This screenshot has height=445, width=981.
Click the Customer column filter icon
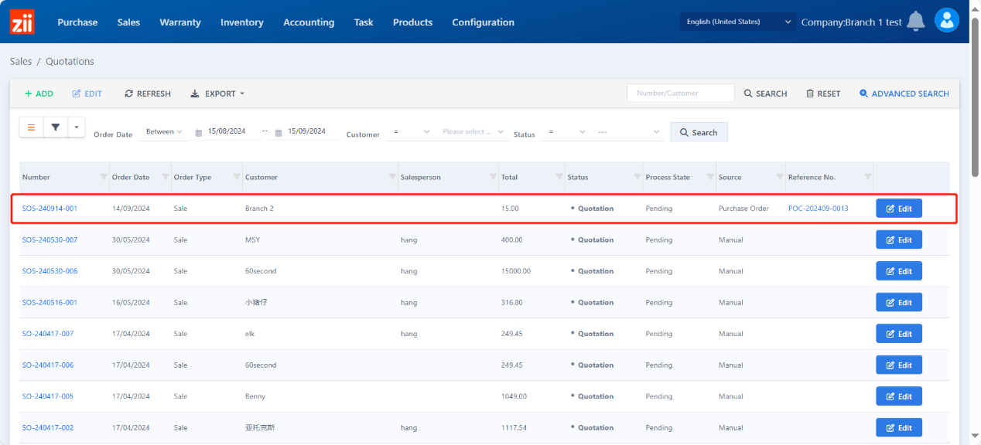pyautogui.click(x=392, y=178)
